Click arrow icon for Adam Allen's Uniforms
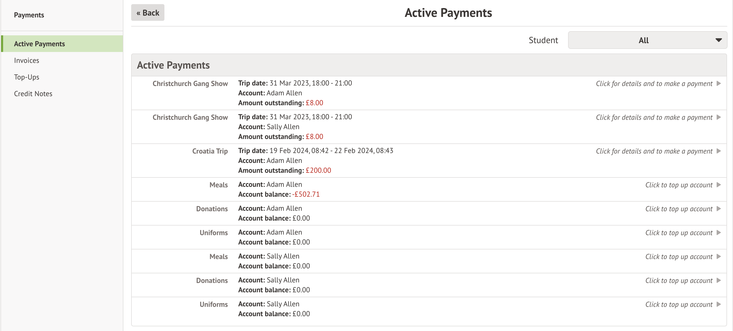The width and height of the screenshot is (733, 331). [718, 233]
